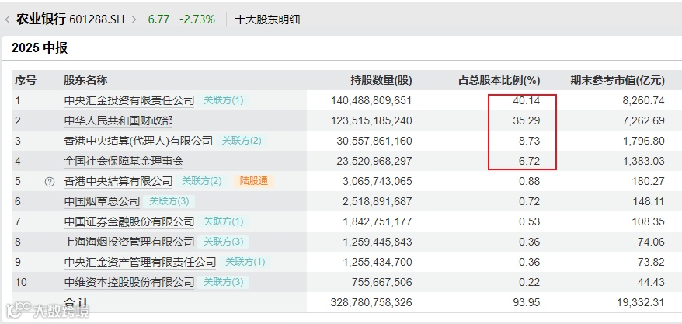The image size is (682, 324).
Task: Open shareholder 中国烟草总公司
Action: tap(102, 201)
